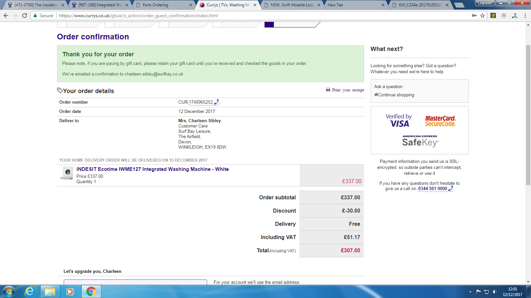Open the Action Center flag icon

pyautogui.click(x=478, y=292)
